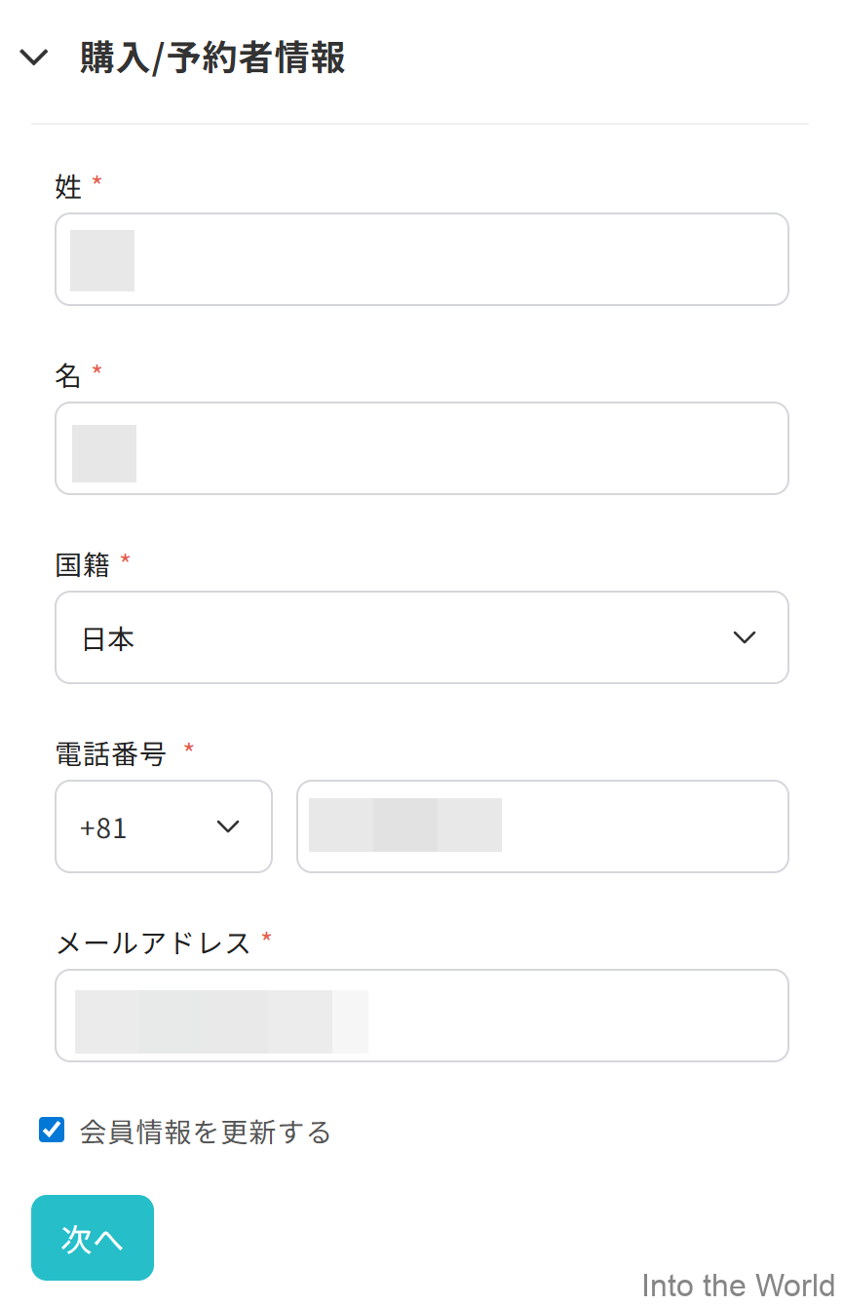
Task: Toggle the member info update option off
Action: tap(51, 1129)
